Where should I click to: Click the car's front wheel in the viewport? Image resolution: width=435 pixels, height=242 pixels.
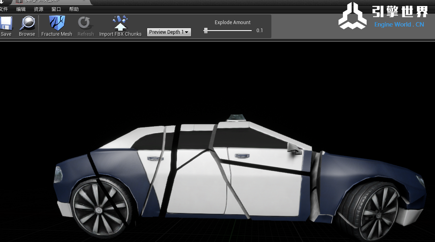tap(372, 211)
